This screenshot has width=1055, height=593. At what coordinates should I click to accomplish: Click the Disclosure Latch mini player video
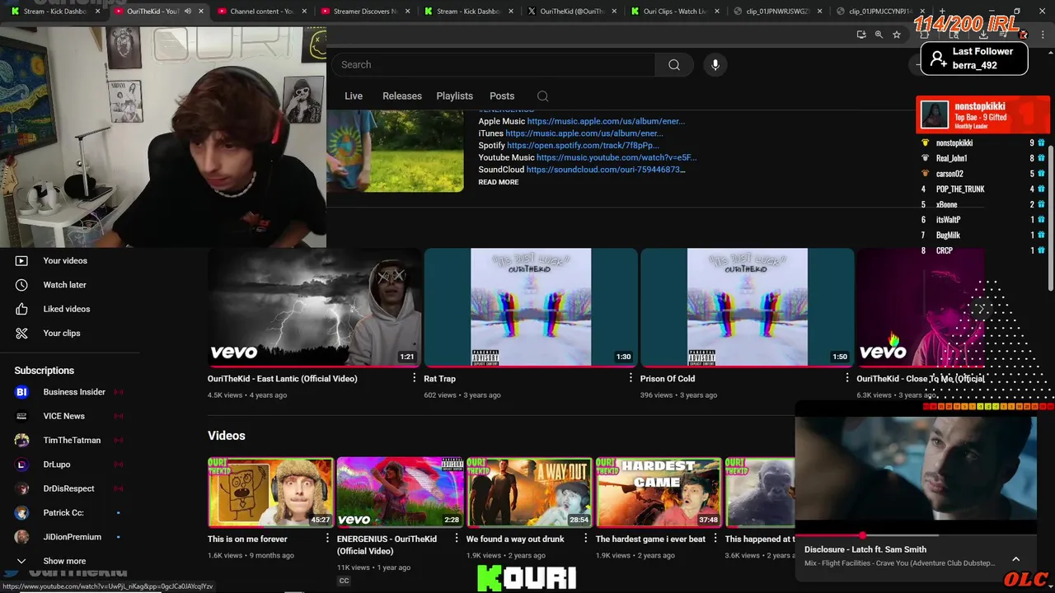pos(916,468)
